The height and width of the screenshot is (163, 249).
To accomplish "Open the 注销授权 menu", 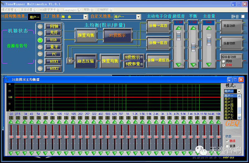I will (x=105, y=10).
